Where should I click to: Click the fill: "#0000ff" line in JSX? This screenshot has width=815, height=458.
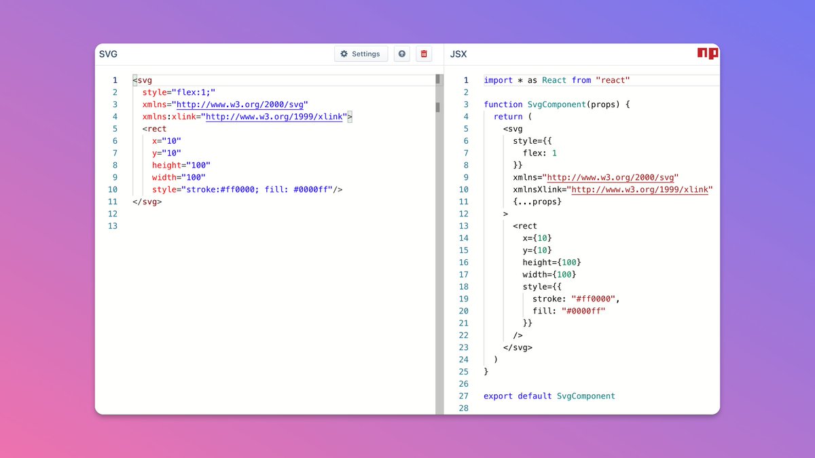coord(569,312)
